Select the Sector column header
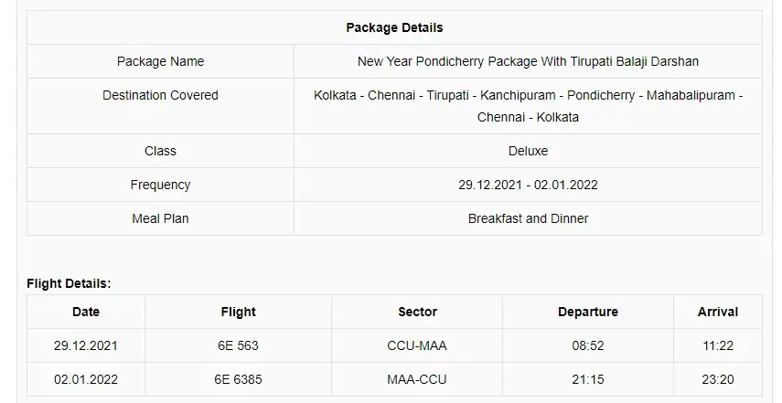 coord(417,312)
